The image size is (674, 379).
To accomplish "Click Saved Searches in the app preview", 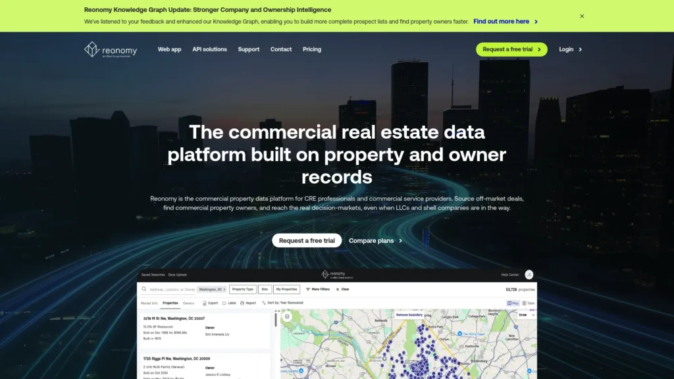I will (x=153, y=274).
